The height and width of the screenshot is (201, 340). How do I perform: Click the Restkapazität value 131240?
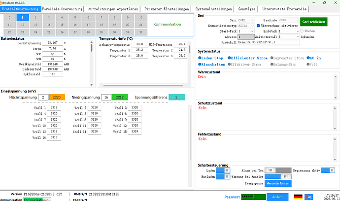[x=52, y=64]
